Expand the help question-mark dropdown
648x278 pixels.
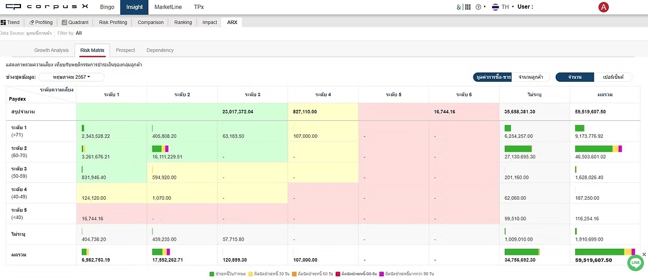click(x=480, y=7)
